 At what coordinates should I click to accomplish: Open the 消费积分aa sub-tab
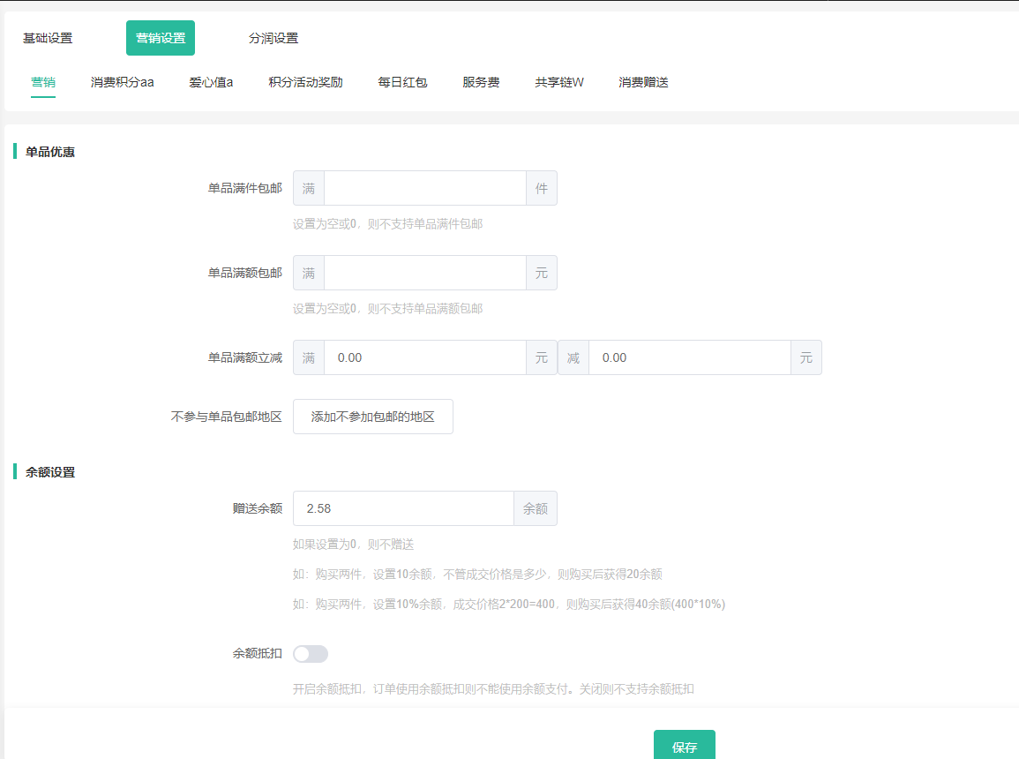pos(122,82)
